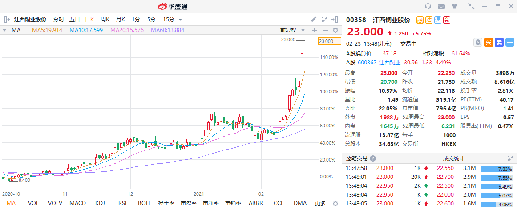Open A-share link 600362

[368, 62]
